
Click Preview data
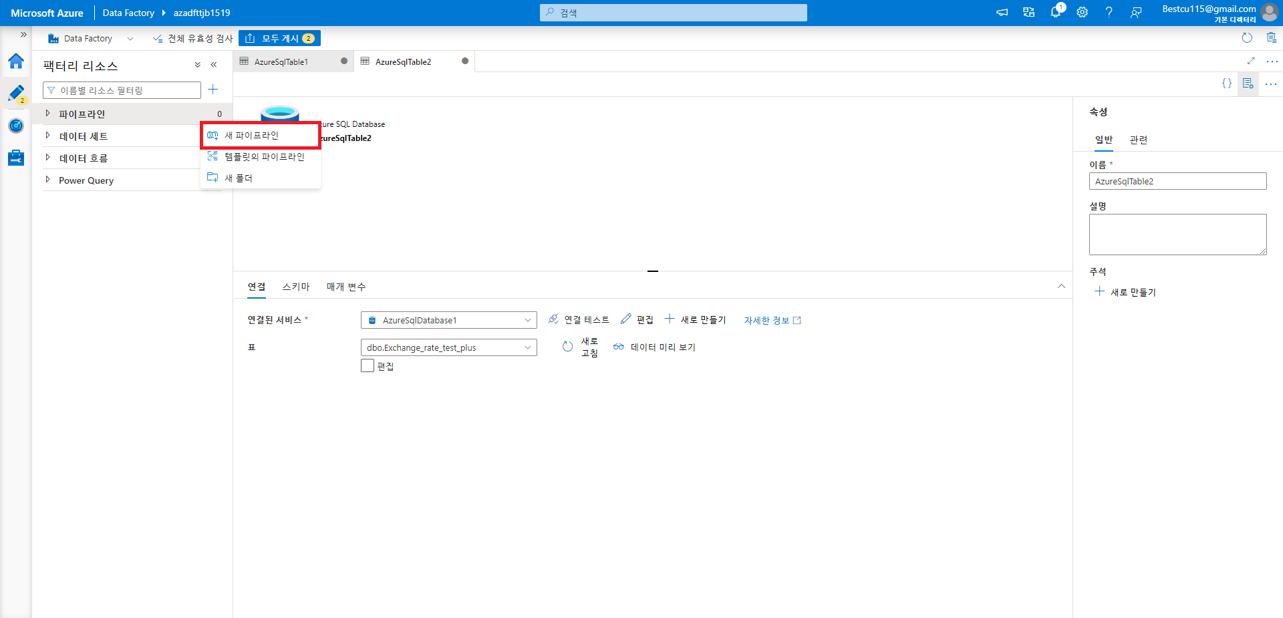pos(654,347)
